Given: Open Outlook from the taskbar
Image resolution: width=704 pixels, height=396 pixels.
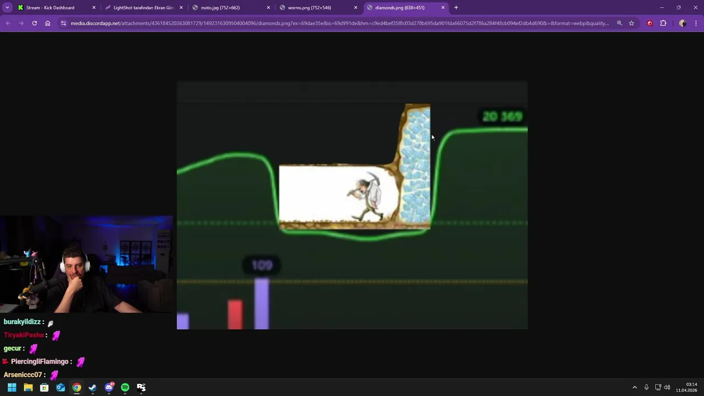Looking at the screenshot, I should coord(61,387).
